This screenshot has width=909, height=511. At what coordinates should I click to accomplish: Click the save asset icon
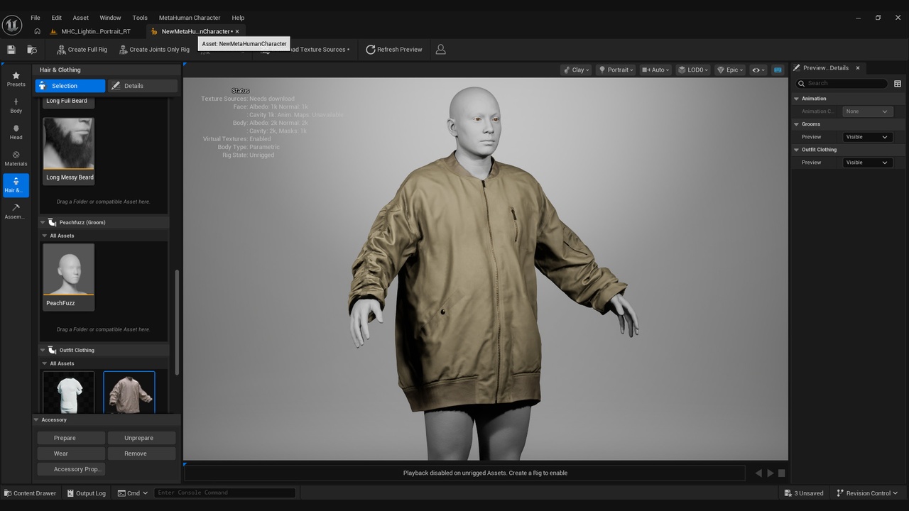tap(11, 50)
